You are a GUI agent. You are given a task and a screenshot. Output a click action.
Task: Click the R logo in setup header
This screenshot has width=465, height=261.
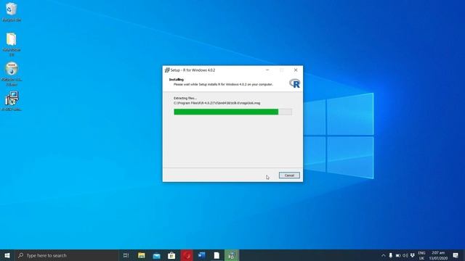[294, 83]
